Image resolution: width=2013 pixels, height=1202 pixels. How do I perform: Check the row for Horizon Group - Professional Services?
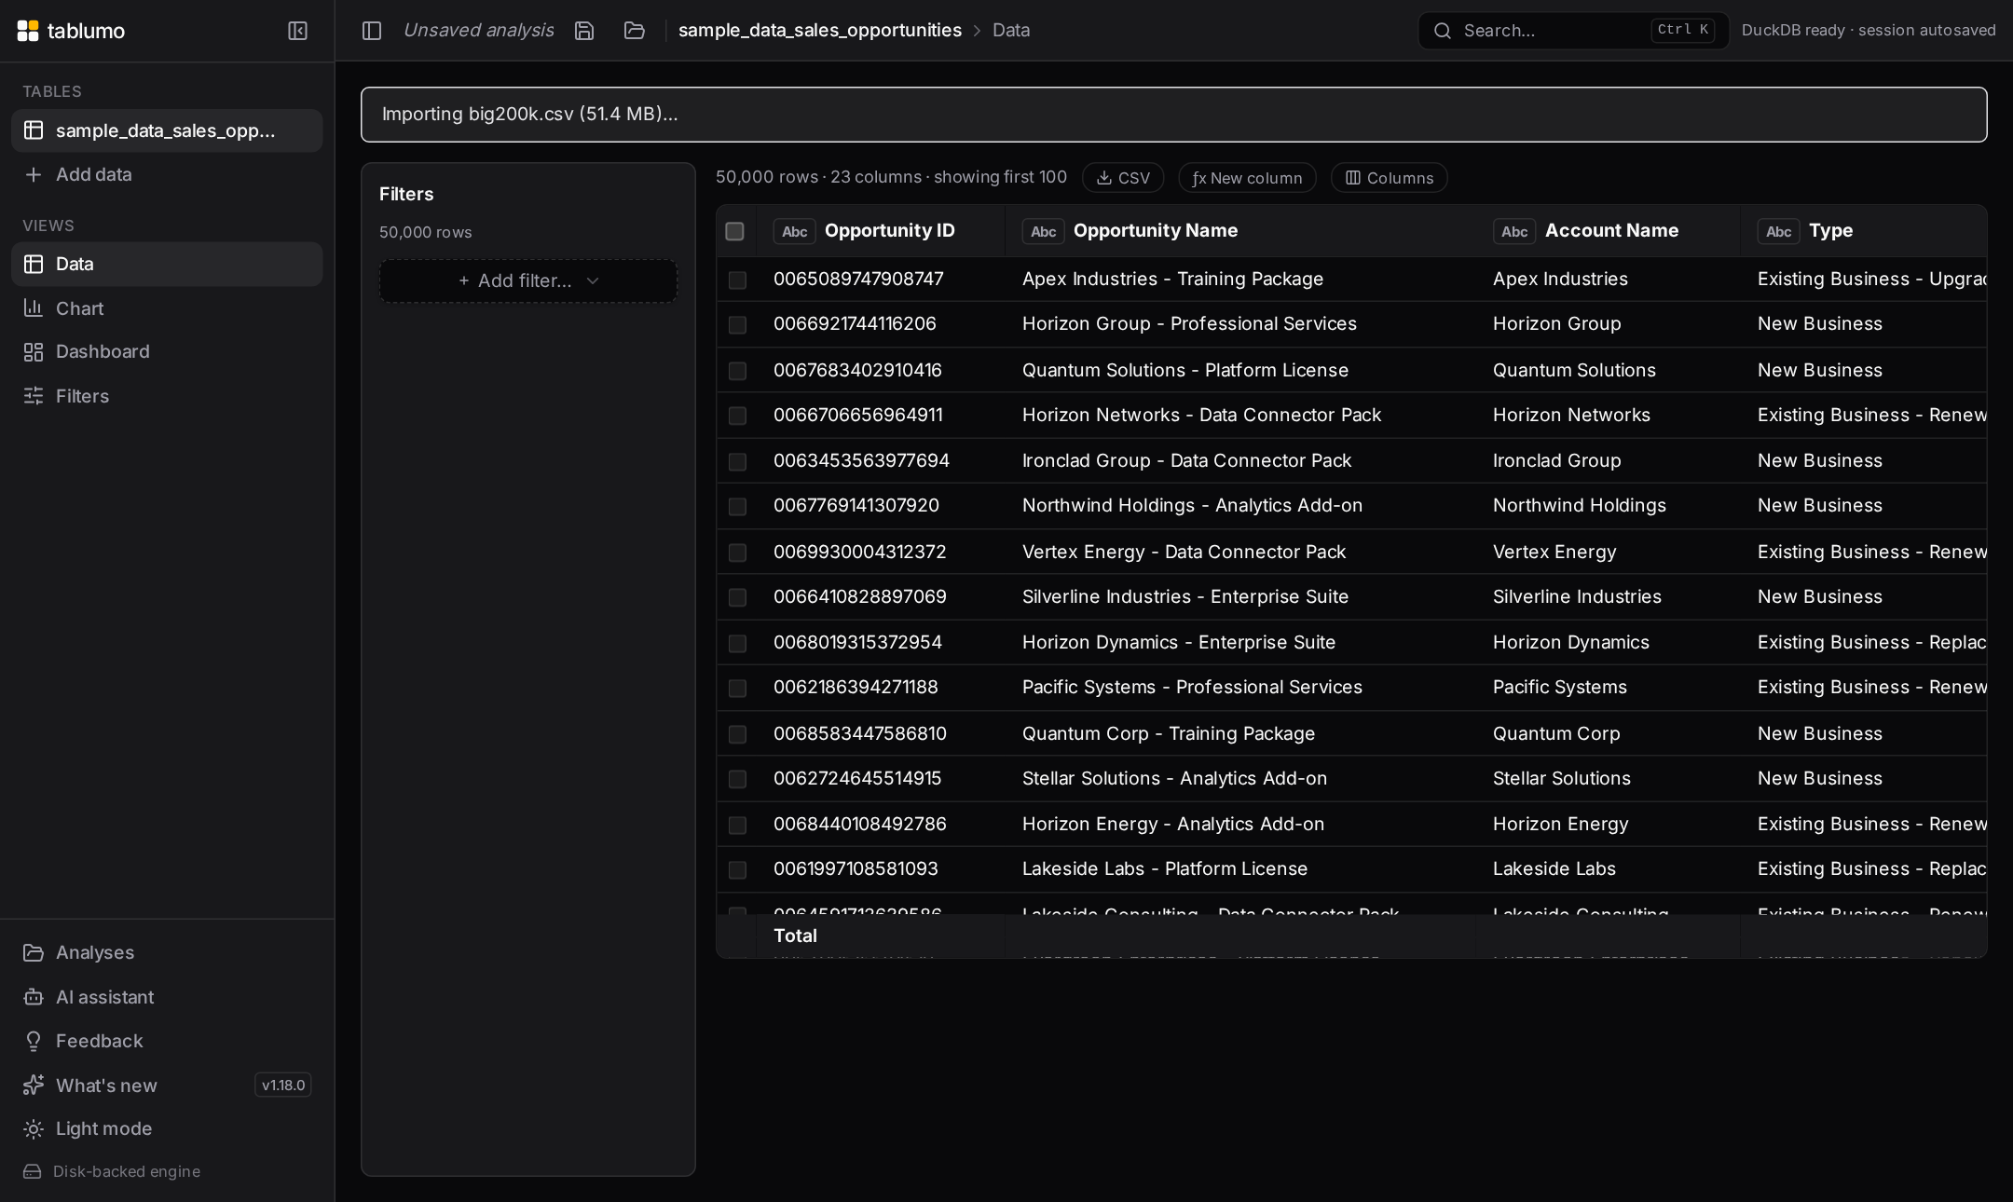[x=737, y=324]
